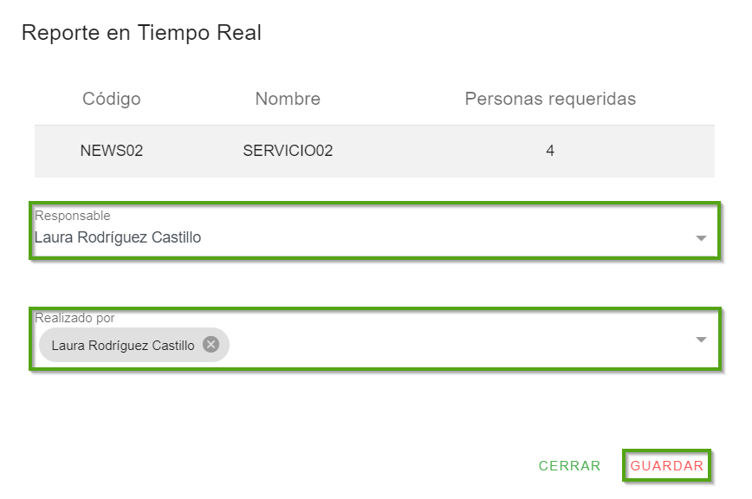Remove the Laura Rodríguez Castillo chip
Image resolution: width=752 pixels, height=499 pixels.
coord(211,345)
